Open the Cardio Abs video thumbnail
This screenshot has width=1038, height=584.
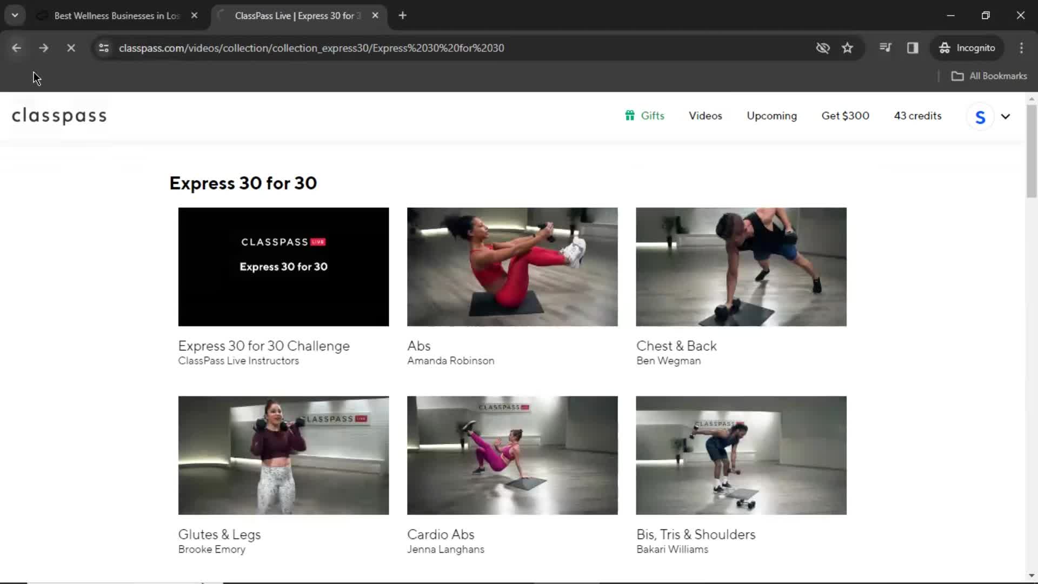512,455
